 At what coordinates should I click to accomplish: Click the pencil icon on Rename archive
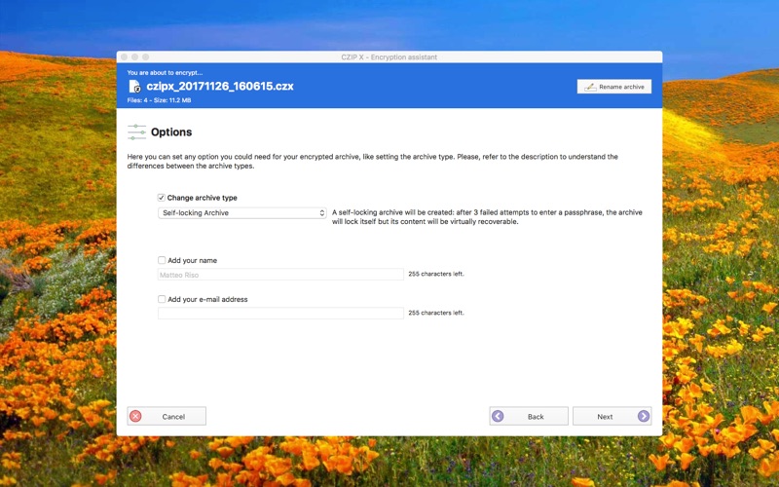[x=590, y=87]
